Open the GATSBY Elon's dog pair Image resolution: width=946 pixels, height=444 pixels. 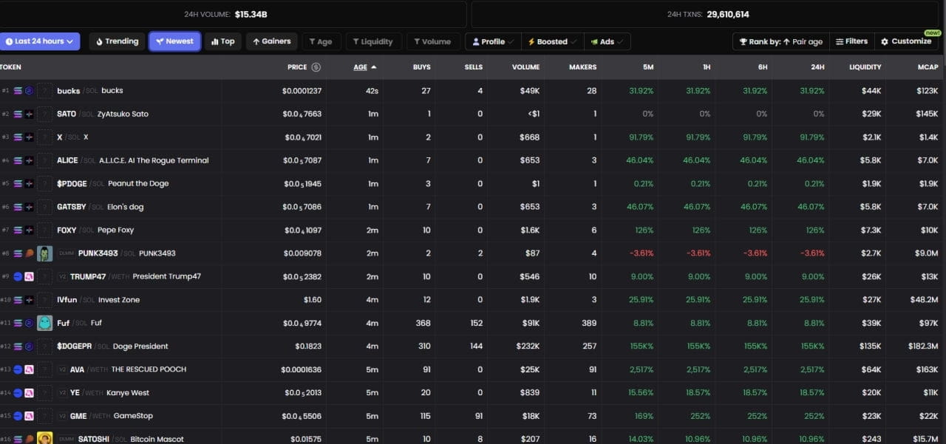pos(473,207)
